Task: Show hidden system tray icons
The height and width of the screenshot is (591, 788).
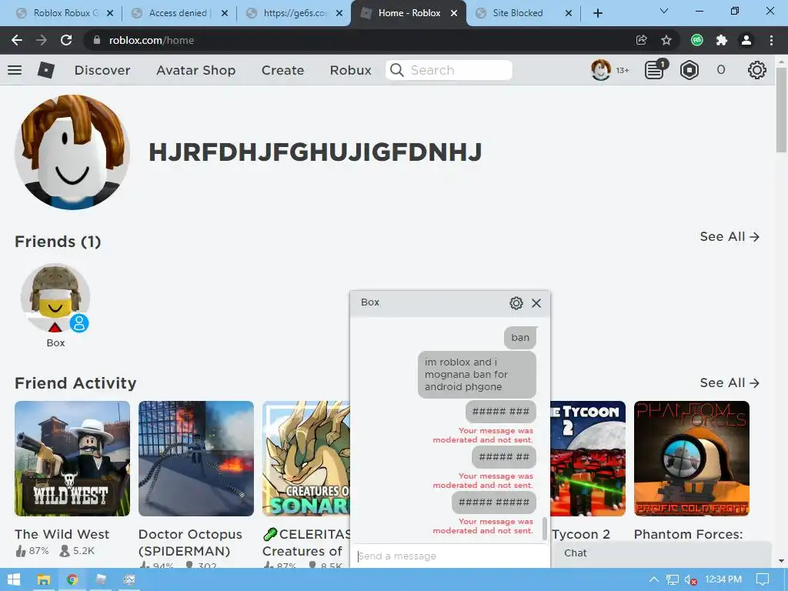Action: (654, 579)
